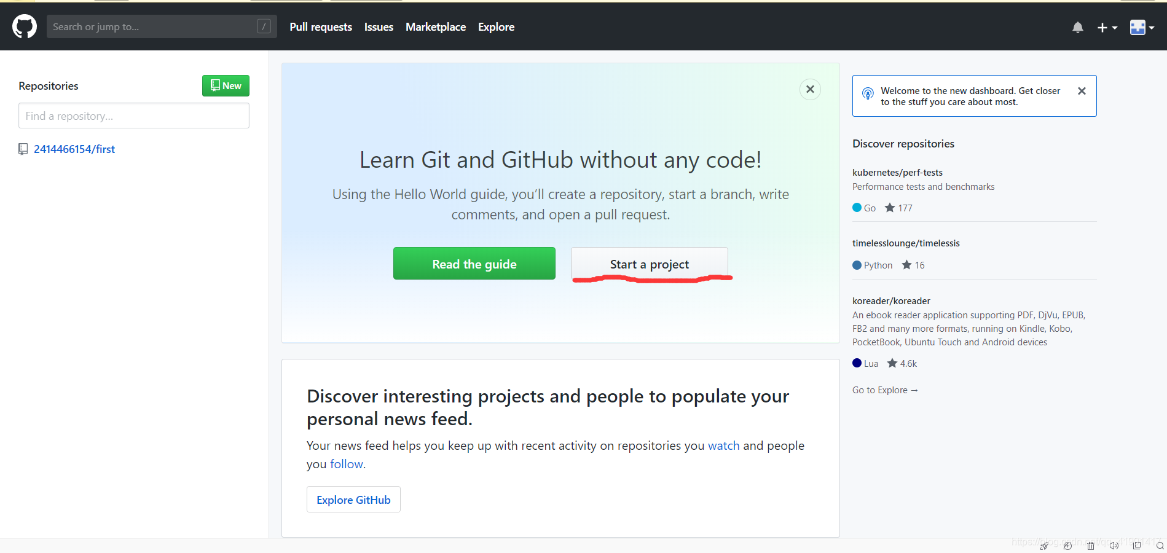Open timelesslounge/timelessis repository
The height and width of the screenshot is (553, 1167).
pos(906,243)
